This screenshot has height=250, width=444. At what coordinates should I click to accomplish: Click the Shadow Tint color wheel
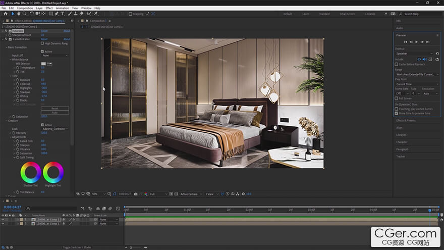click(x=31, y=173)
